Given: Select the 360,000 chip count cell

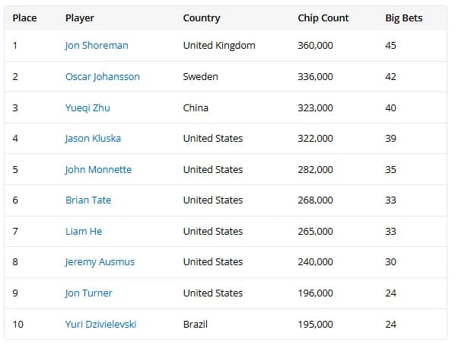Looking at the screenshot, I should 316,46.
